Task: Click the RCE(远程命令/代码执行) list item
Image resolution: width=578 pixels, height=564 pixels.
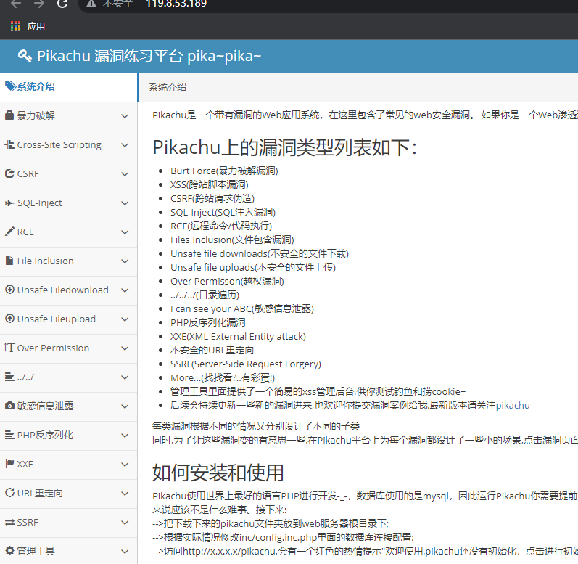Action: pos(221,226)
